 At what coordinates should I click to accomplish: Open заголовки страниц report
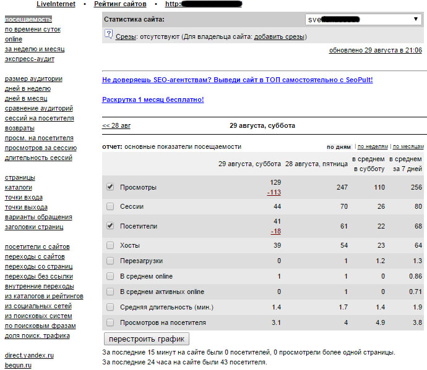tap(34, 227)
